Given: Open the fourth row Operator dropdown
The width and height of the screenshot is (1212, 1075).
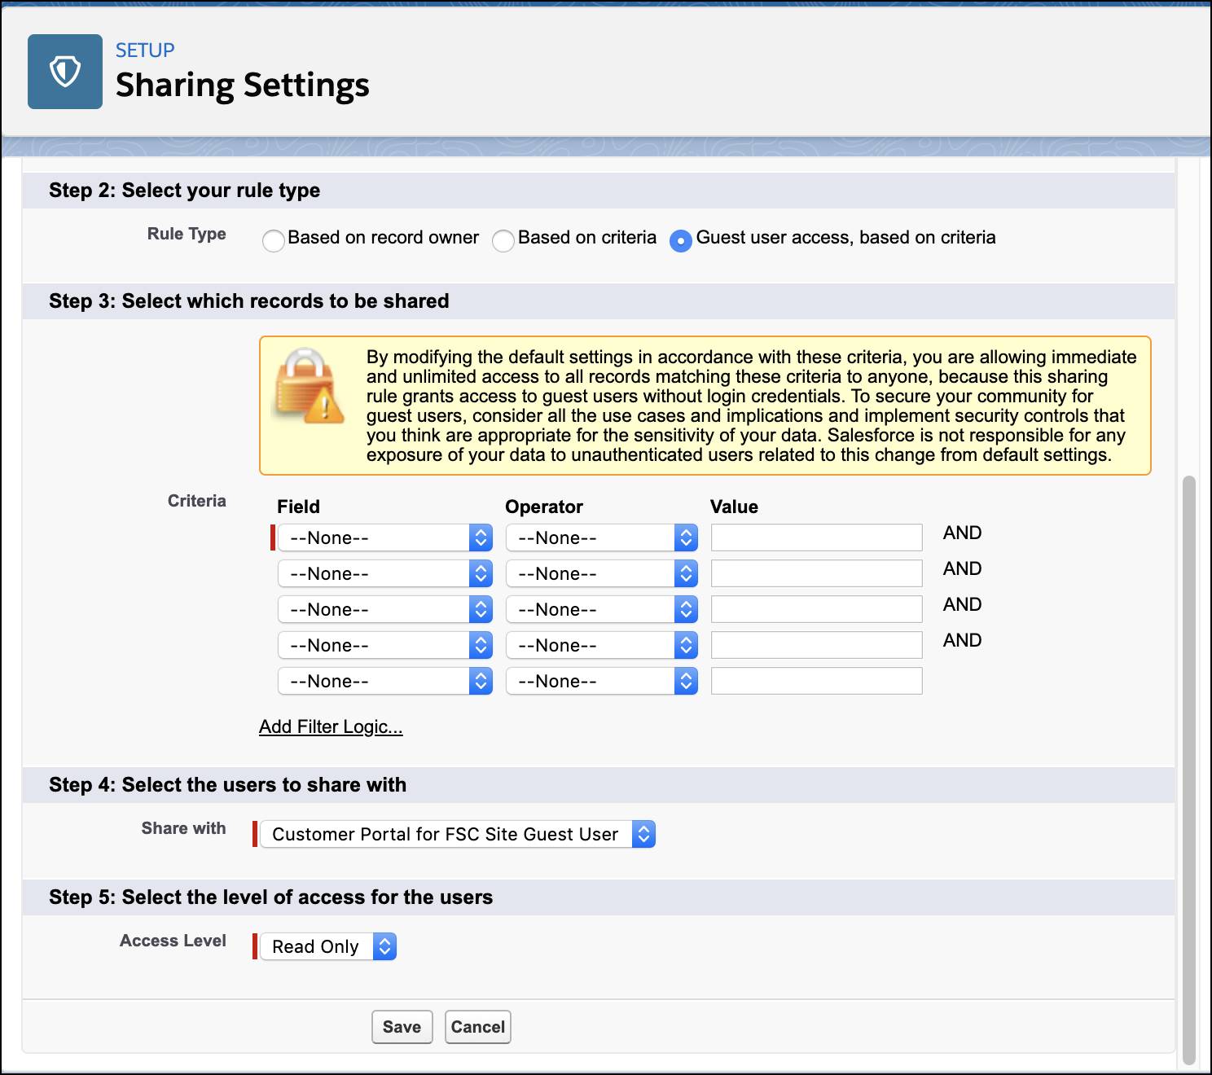Looking at the screenshot, I should tap(602, 645).
